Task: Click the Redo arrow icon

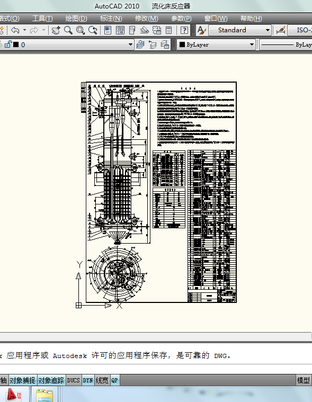Action: coord(34,30)
